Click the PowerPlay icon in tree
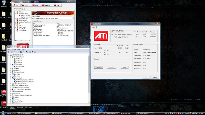The width and height of the screenshot is (205, 115). [17, 29]
